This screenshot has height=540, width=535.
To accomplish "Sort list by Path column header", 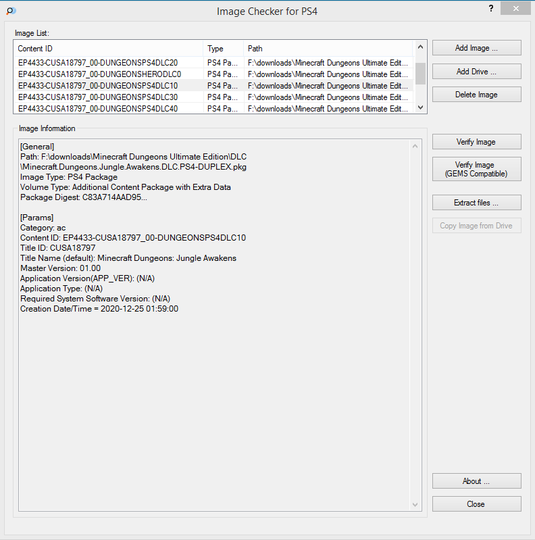I will click(328, 49).
